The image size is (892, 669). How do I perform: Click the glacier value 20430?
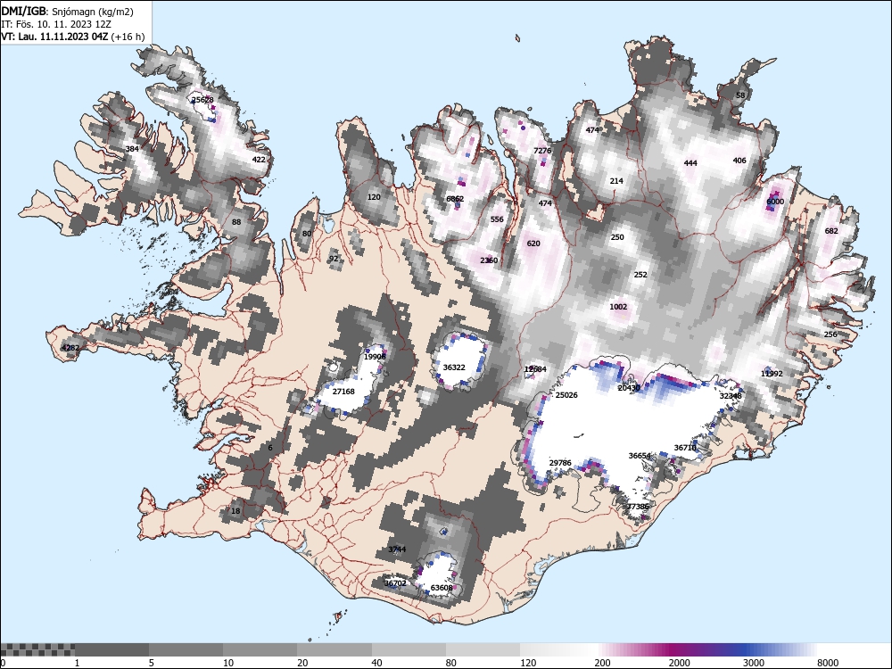click(629, 388)
